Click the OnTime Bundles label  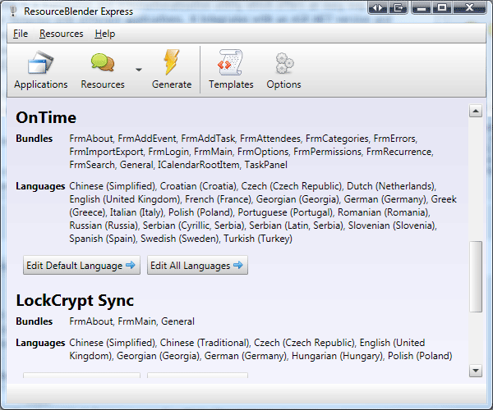click(35, 139)
